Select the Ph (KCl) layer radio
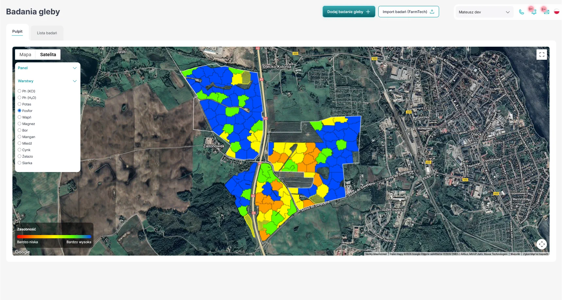This screenshot has height=300, width=562. click(20, 91)
